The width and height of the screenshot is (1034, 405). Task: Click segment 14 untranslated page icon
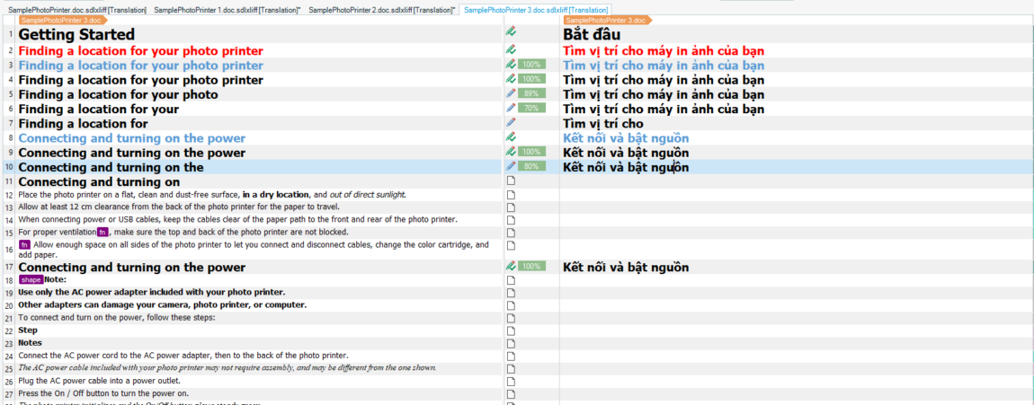[x=511, y=219]
